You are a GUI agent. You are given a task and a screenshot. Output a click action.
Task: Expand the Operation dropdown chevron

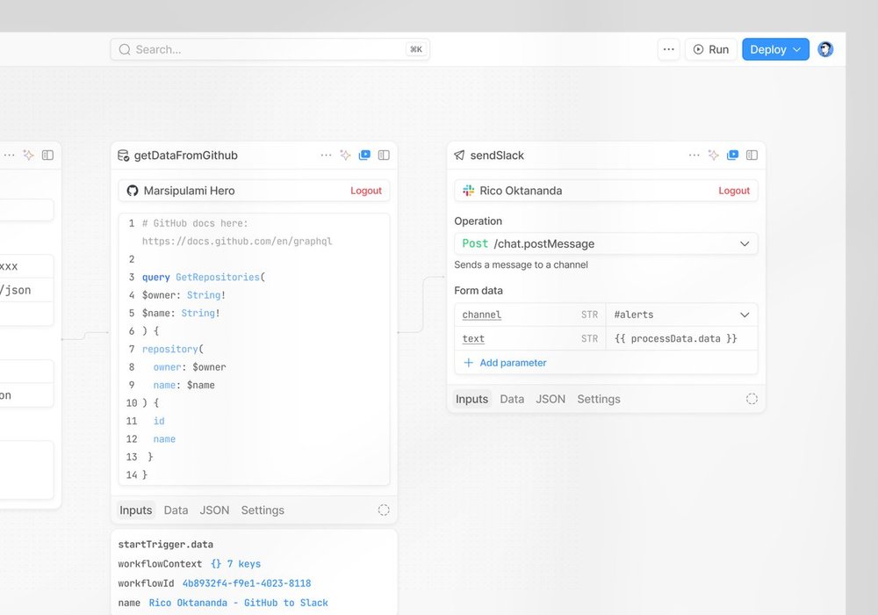click(x=745, y=243)
